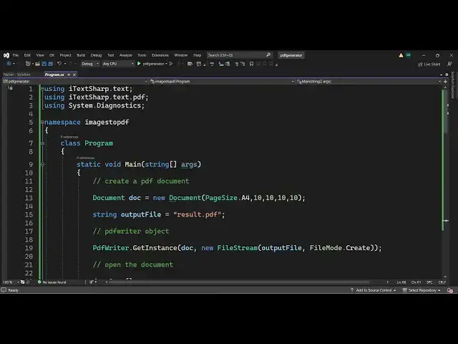
Task: Open the Help menu
Action: pyautogui.click(x=198, y=55)
